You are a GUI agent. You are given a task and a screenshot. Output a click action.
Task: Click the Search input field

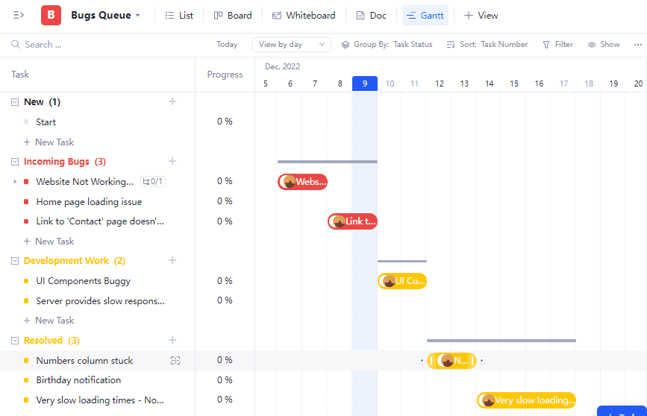(x=104, y=45)
